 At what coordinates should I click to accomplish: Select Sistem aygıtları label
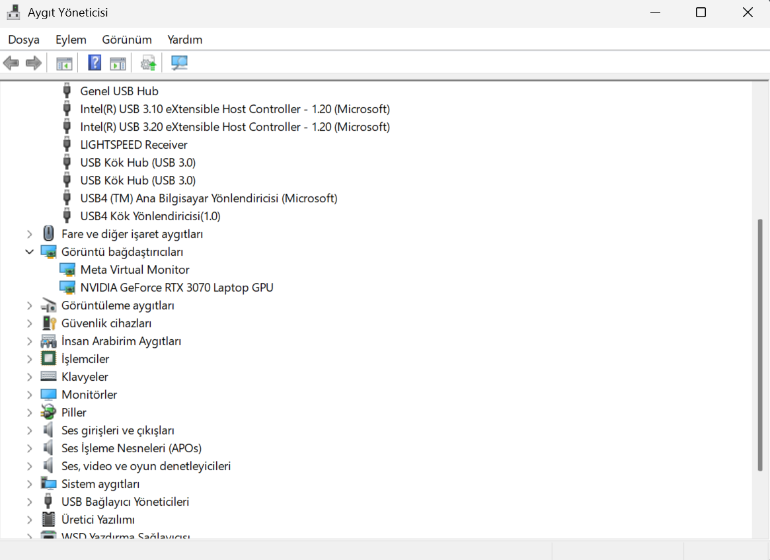click(100, 484)
